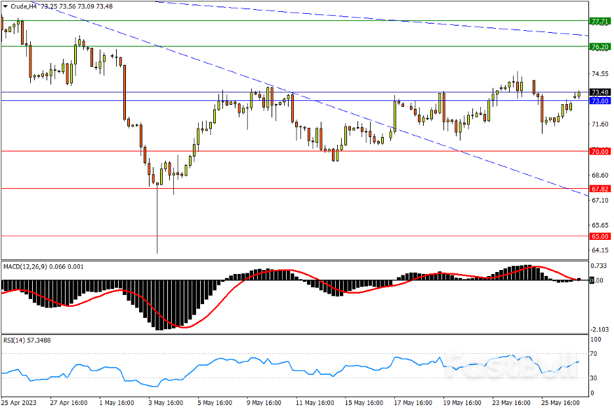Click the 25 Apr 2023 date label
The width and height of the screenshot is (614, 409).
(x=19, y=402)
